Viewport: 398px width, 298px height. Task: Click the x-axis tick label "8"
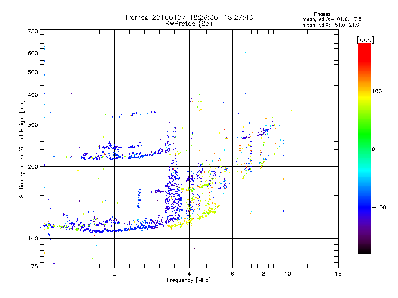264,274
